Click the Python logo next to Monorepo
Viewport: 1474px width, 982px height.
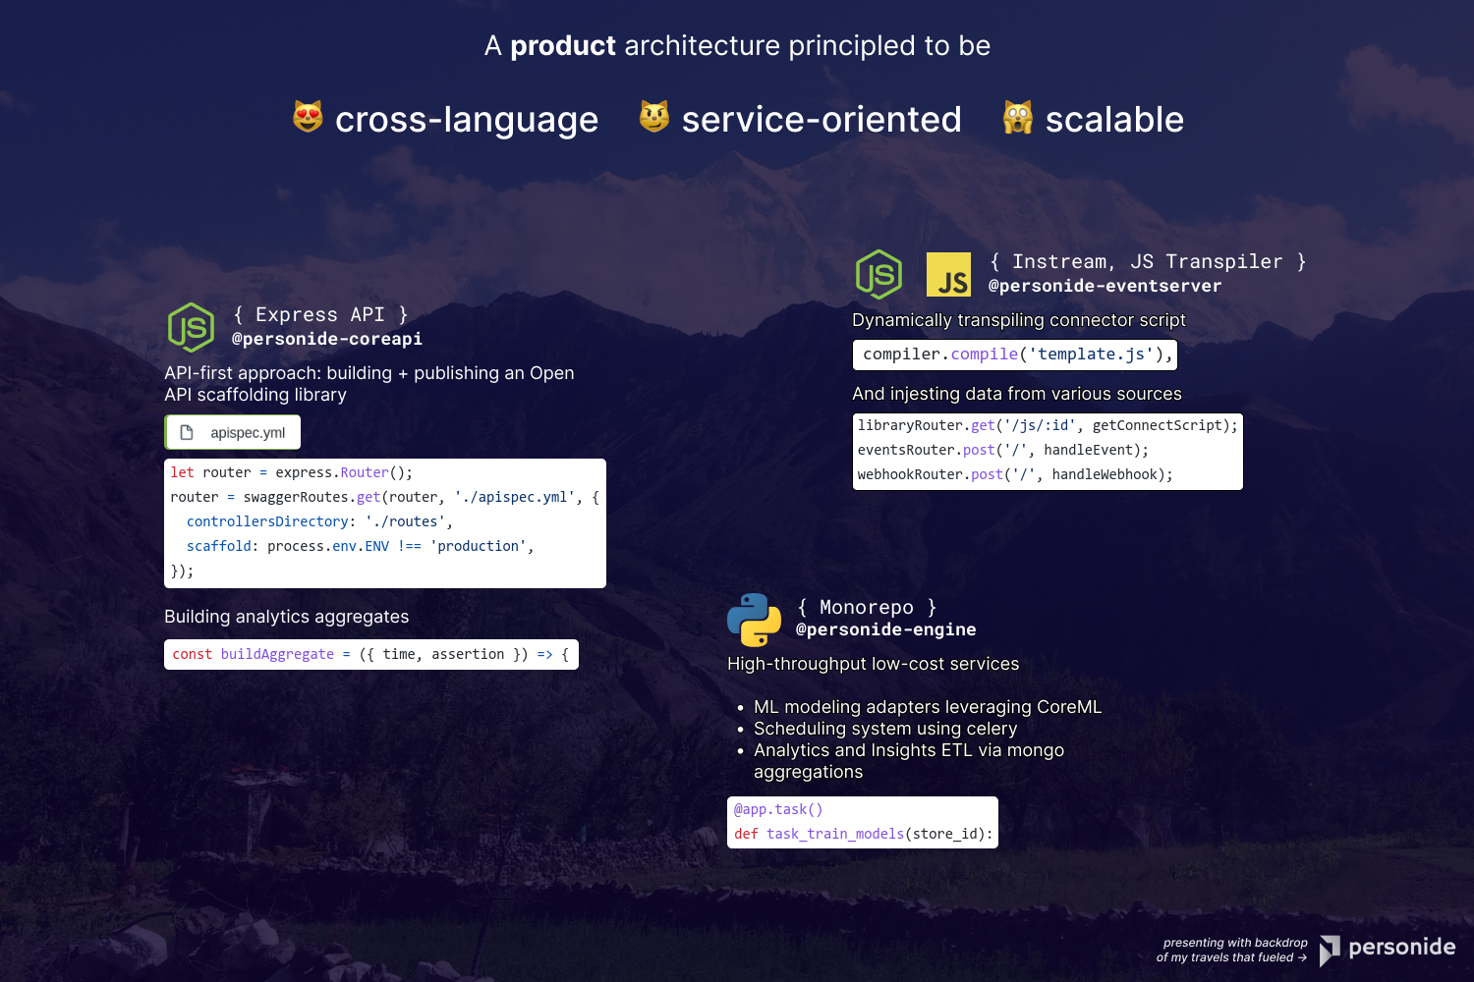point(754,620)
